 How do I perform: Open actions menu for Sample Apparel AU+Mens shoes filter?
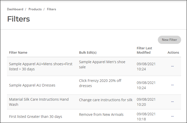[x=172, y=66]
